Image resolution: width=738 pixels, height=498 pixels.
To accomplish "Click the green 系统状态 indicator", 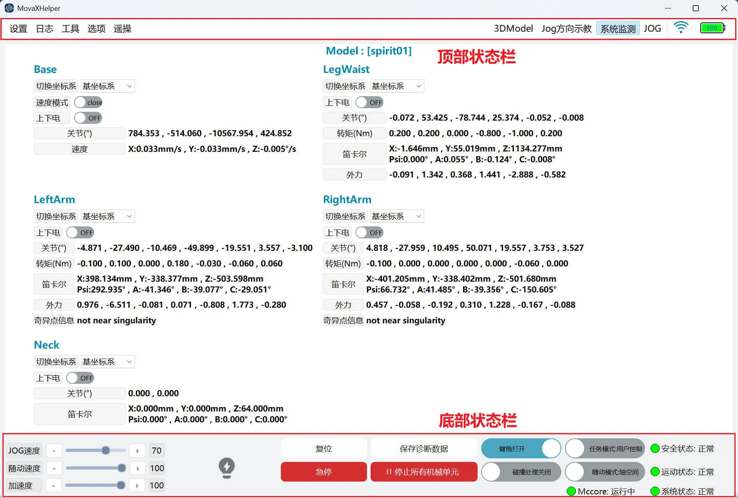I will (655, 491).
